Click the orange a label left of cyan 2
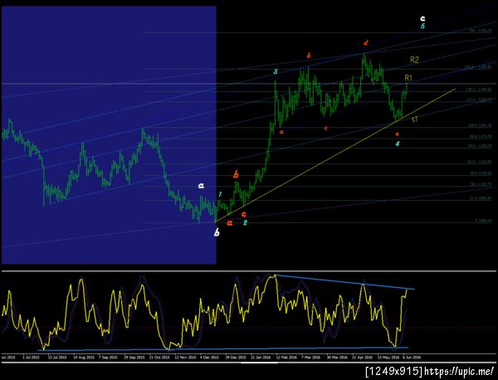The height and width of the screenshot is (380, 498). point(230,223)
